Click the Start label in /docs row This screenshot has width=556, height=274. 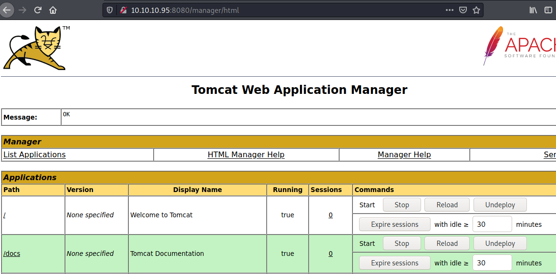click(367, 243)
